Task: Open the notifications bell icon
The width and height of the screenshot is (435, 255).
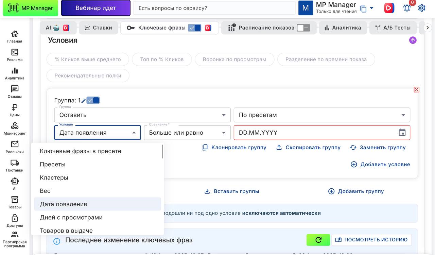Action: click(407, 8)
